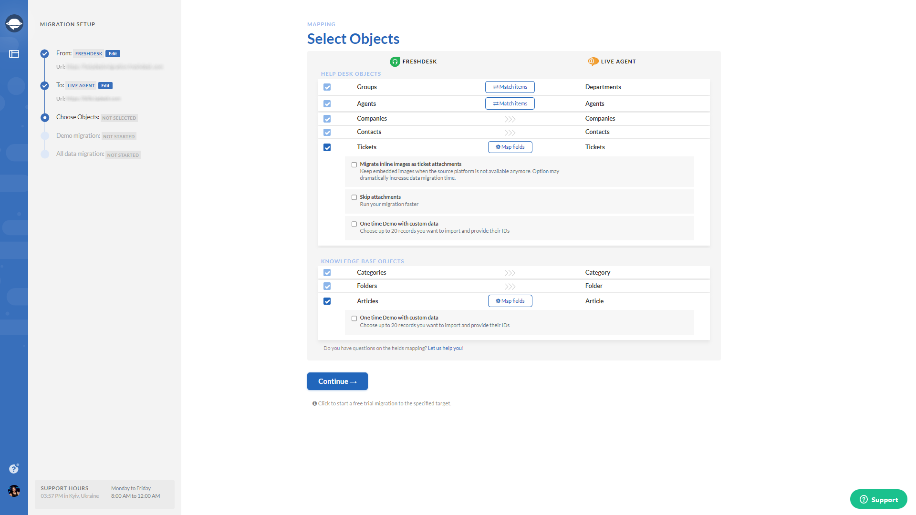
Task: Click the Demo migration step marker
Action: [44, 136]
